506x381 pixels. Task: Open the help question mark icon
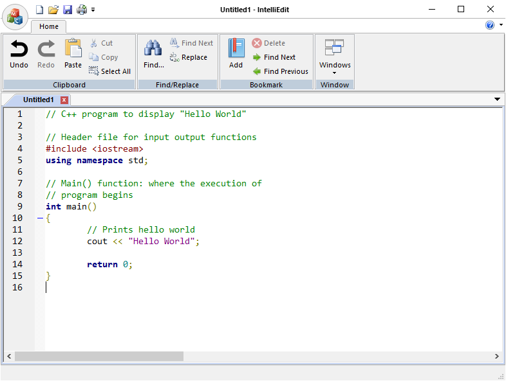489,25
